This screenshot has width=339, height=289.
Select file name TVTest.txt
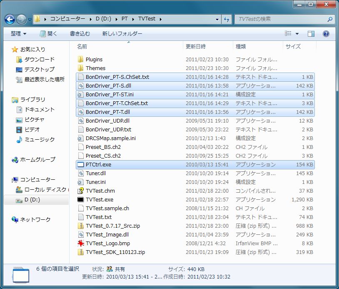tap(99, 217)
